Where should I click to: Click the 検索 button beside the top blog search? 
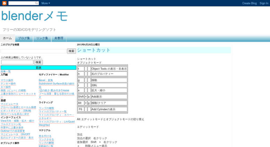pyautogui.click(x=71, y=51)
